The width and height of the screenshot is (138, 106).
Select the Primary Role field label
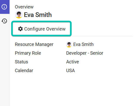pos(28,53)
